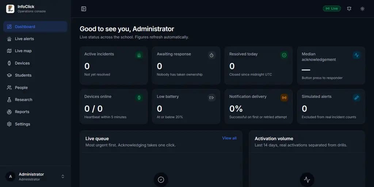Select Devices in the sidebar

[35, 63]
